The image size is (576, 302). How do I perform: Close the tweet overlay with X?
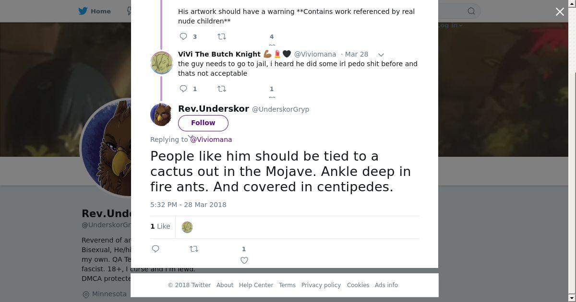pos(560,12)
